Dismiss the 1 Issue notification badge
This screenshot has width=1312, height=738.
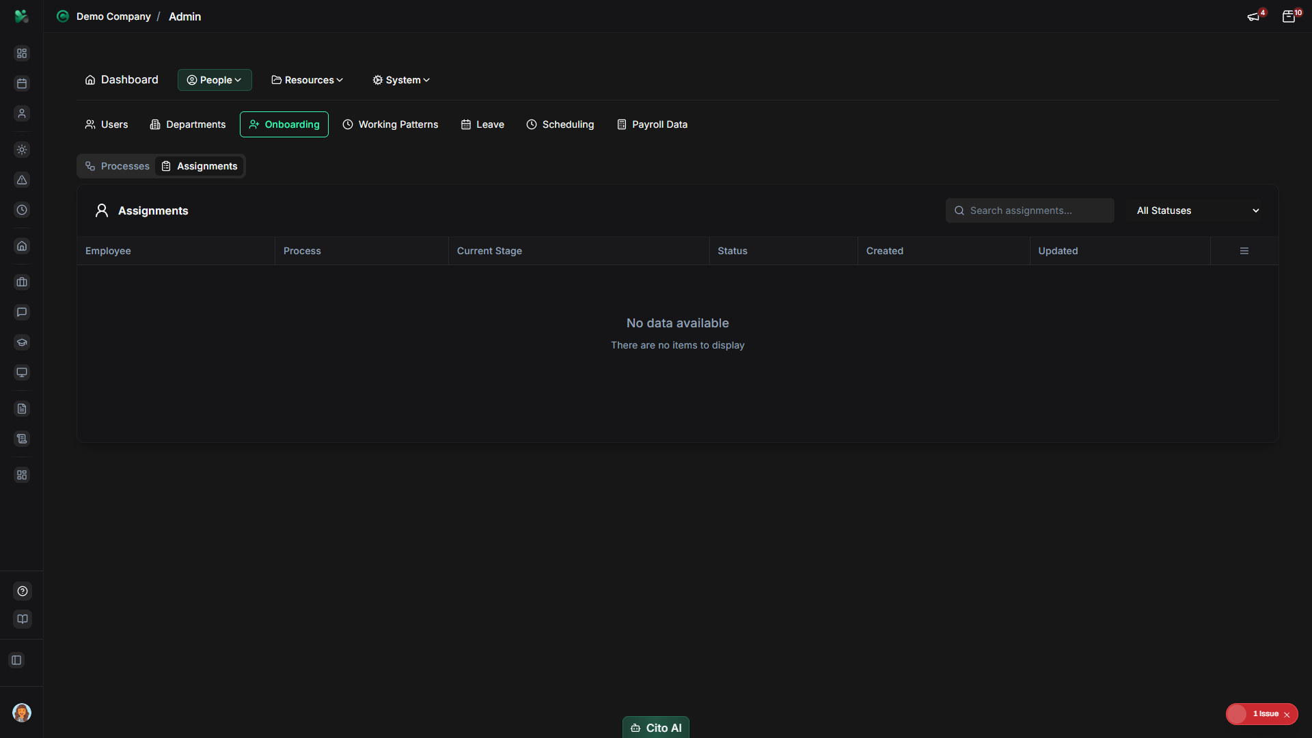pos(1287,714)
